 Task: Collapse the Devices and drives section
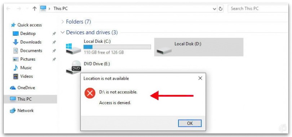(62, 32)
